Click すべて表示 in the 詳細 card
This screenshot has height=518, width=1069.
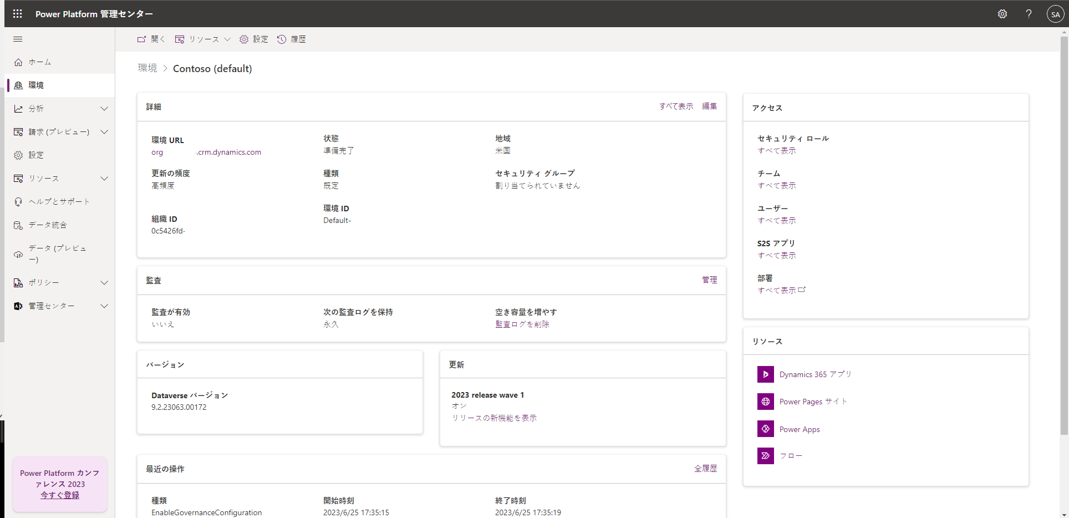coord(676,106)
